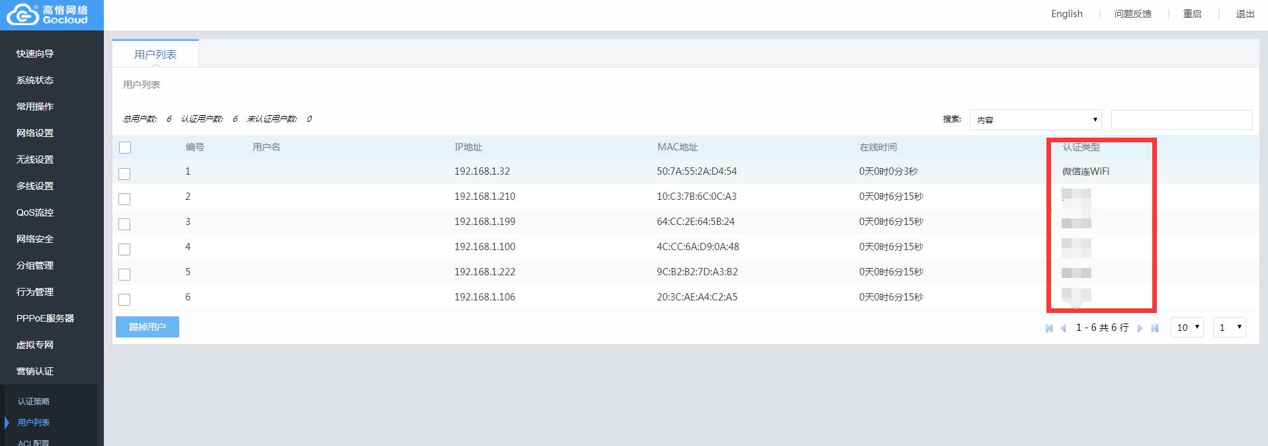
Task: Click the 微信连WiFi auth type cell
Action: 1085,171
